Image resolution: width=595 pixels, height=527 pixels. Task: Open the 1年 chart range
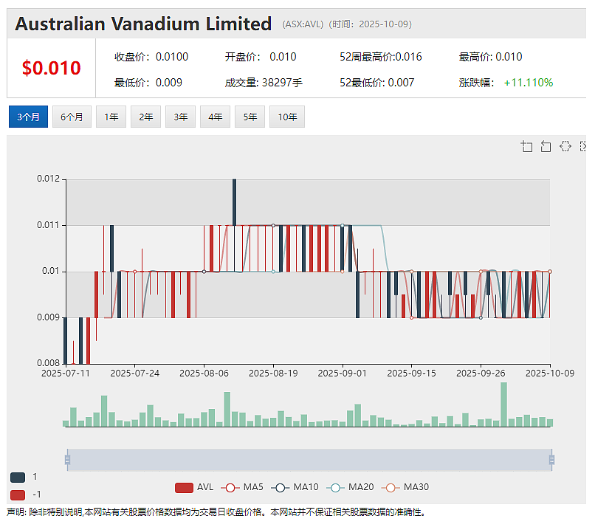[x=111, y=117]
